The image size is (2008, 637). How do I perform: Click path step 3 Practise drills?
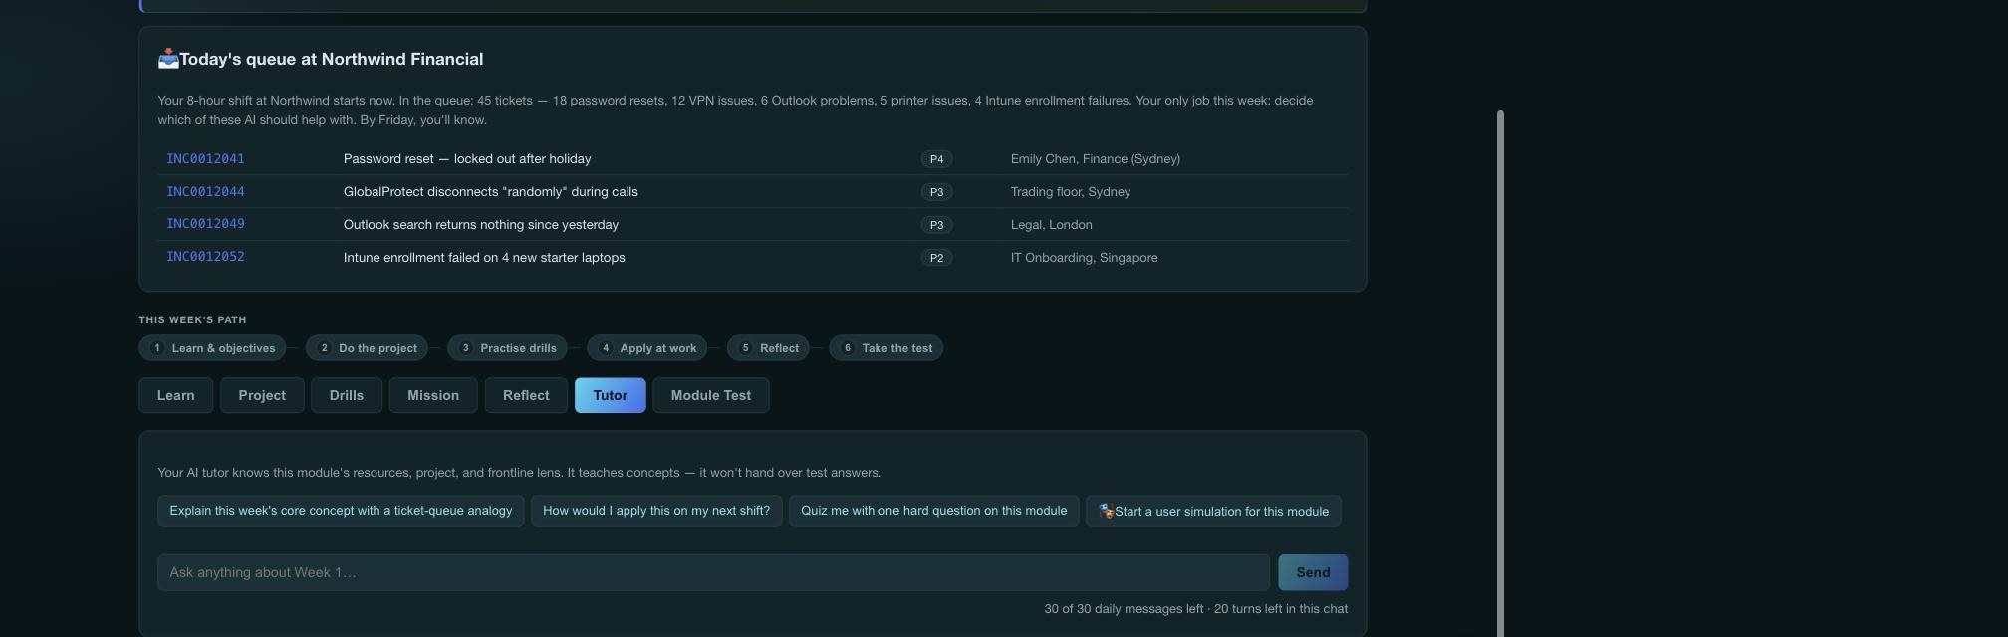tap(507, 348)
